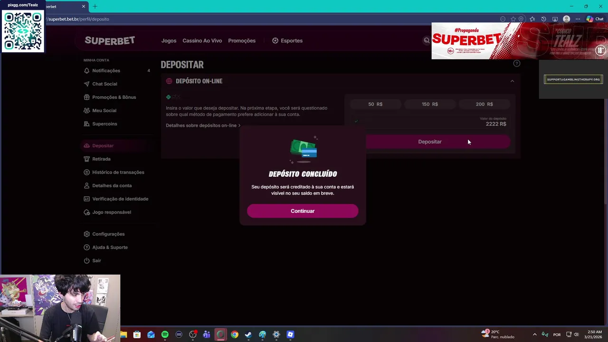The image size is (608, 342).
Task: Open the browser profile avatar
Action: click(566, 19)
